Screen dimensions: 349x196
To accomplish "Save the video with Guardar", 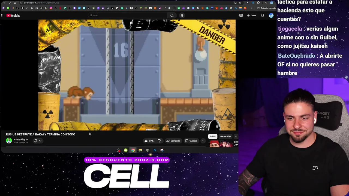I will (191, 141).
